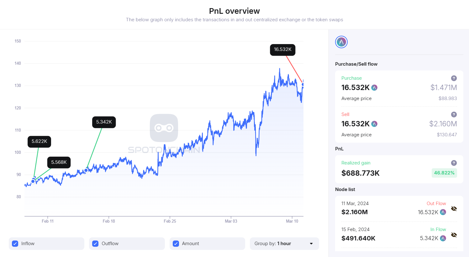Click the 5.342K tooltip label
The height and width of the screenshot is (257, 469).
(104, 122)
